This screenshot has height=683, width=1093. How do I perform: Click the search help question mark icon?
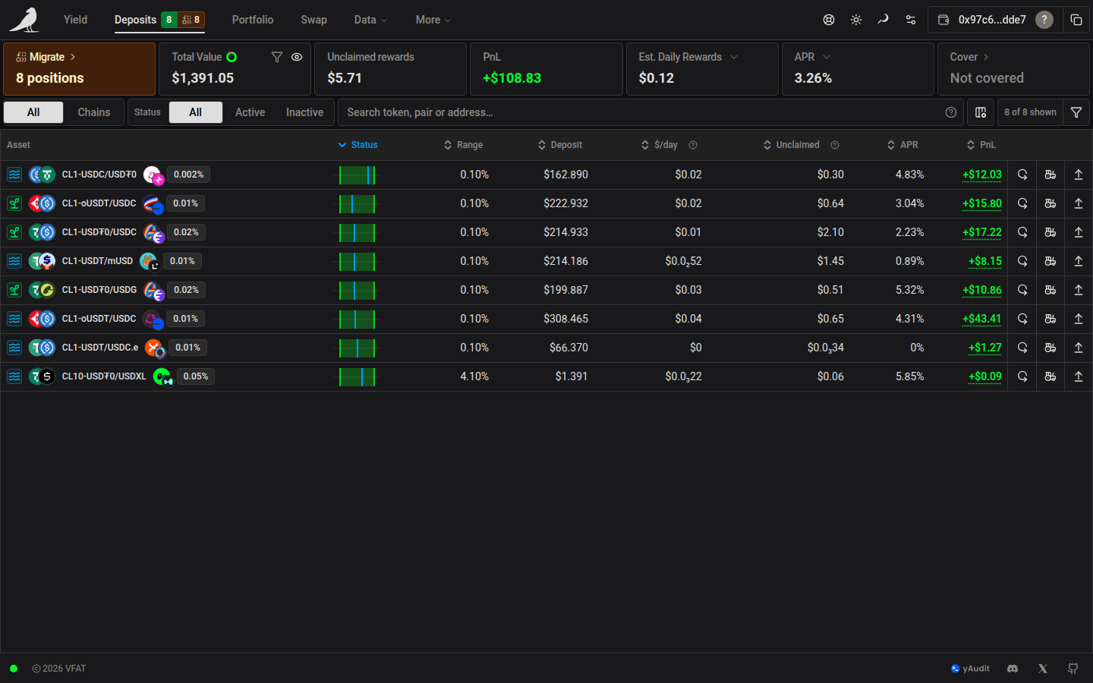tap(951, 112)
